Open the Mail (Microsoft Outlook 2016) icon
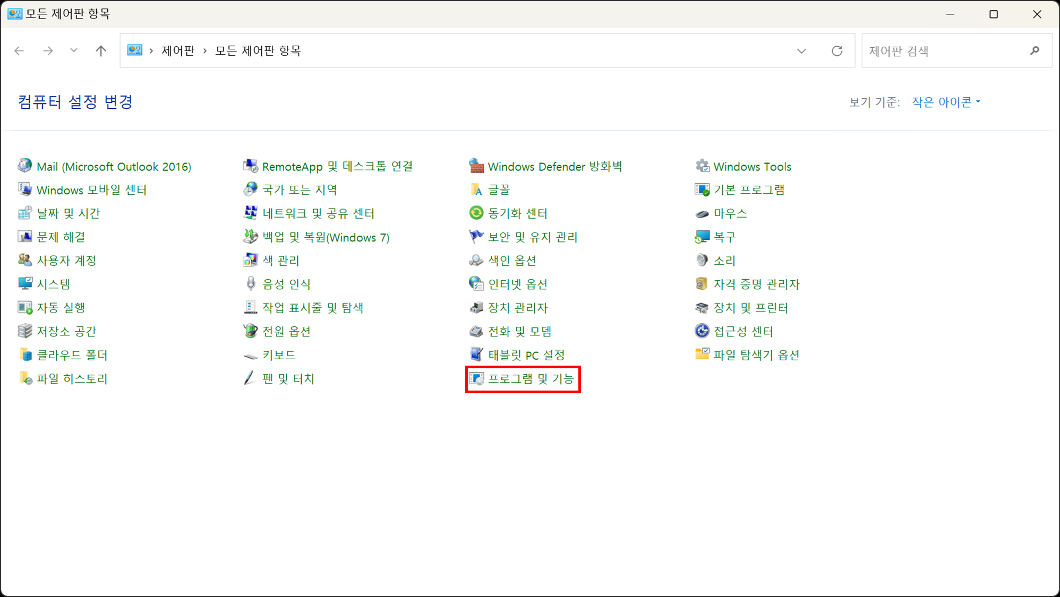The image size is (1060, 597). pyautogui.click(x=24, y=166)
